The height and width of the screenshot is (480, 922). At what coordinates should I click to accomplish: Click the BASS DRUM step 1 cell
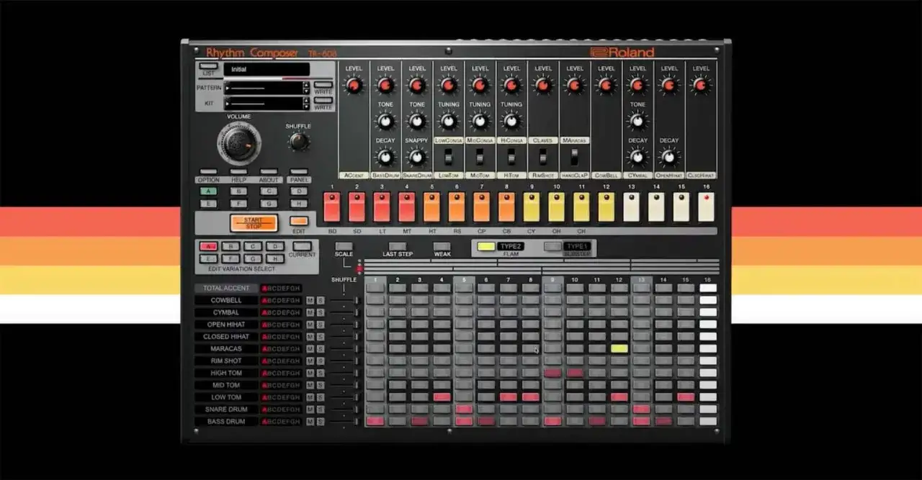(x=375, y=421)
